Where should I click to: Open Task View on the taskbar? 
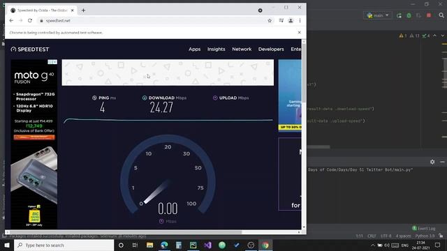135,245
